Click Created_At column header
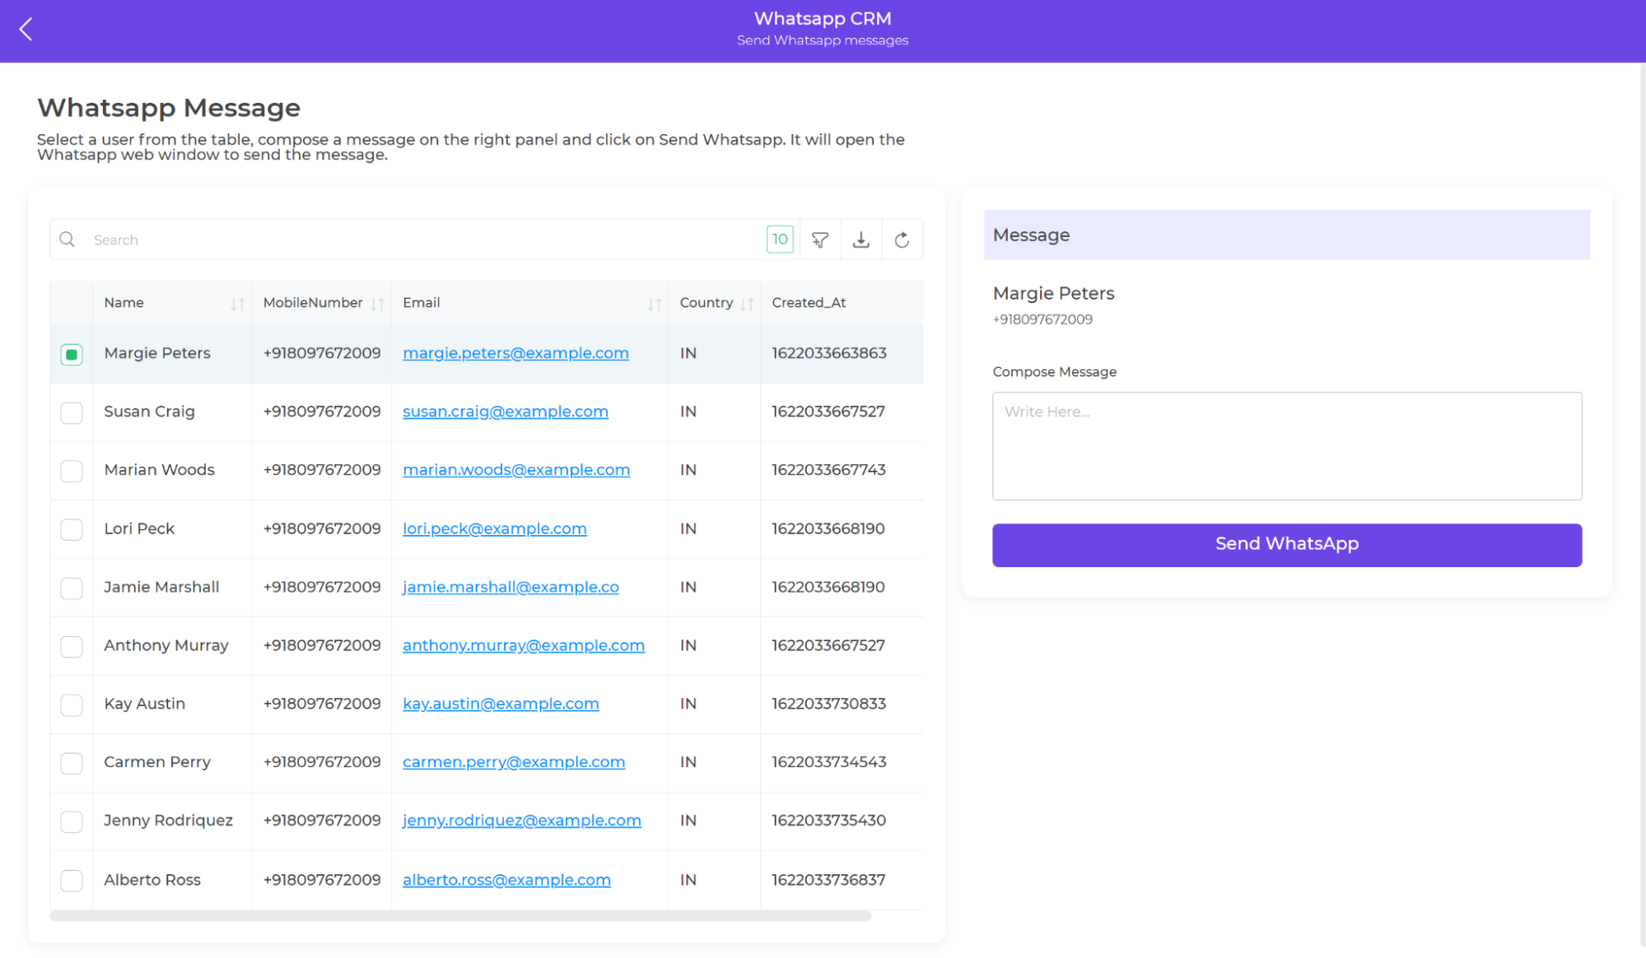 (x=809, y=303)
